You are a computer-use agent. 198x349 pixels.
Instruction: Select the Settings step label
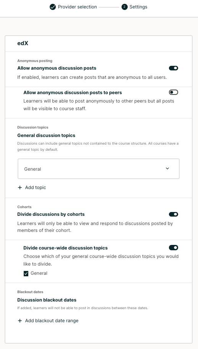[138, 7]
